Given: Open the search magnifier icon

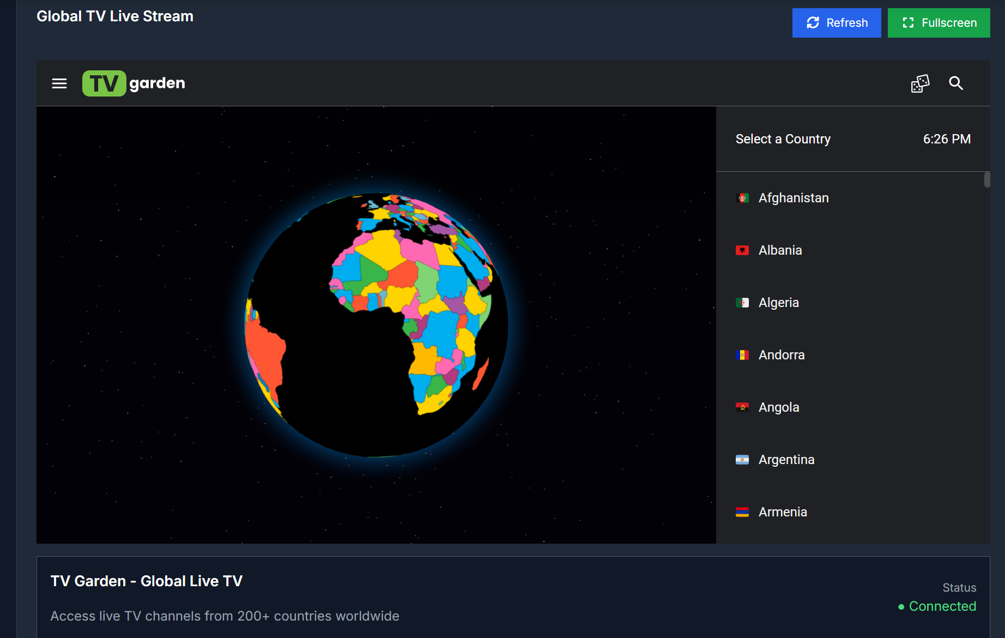Looking at the screenshot, I should (x=956, y=83).
